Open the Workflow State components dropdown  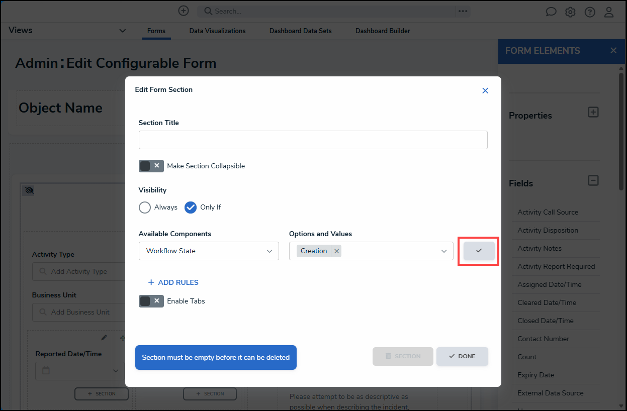click(x=209, y=251)
